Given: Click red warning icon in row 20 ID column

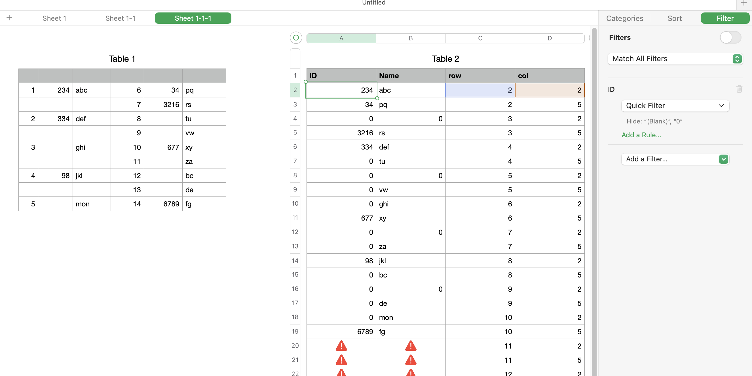Looking at the screenshot, I should [x=341, y=346].
